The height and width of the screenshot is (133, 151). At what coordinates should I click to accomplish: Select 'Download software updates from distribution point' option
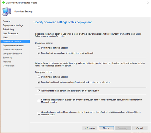pos(39,53)
